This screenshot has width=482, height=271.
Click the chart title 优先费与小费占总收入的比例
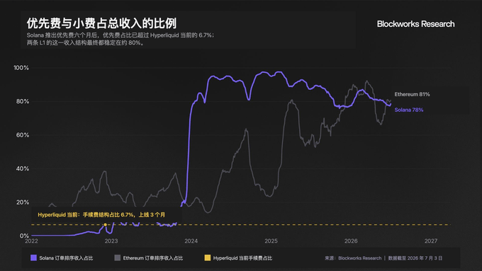pos(102,23)
